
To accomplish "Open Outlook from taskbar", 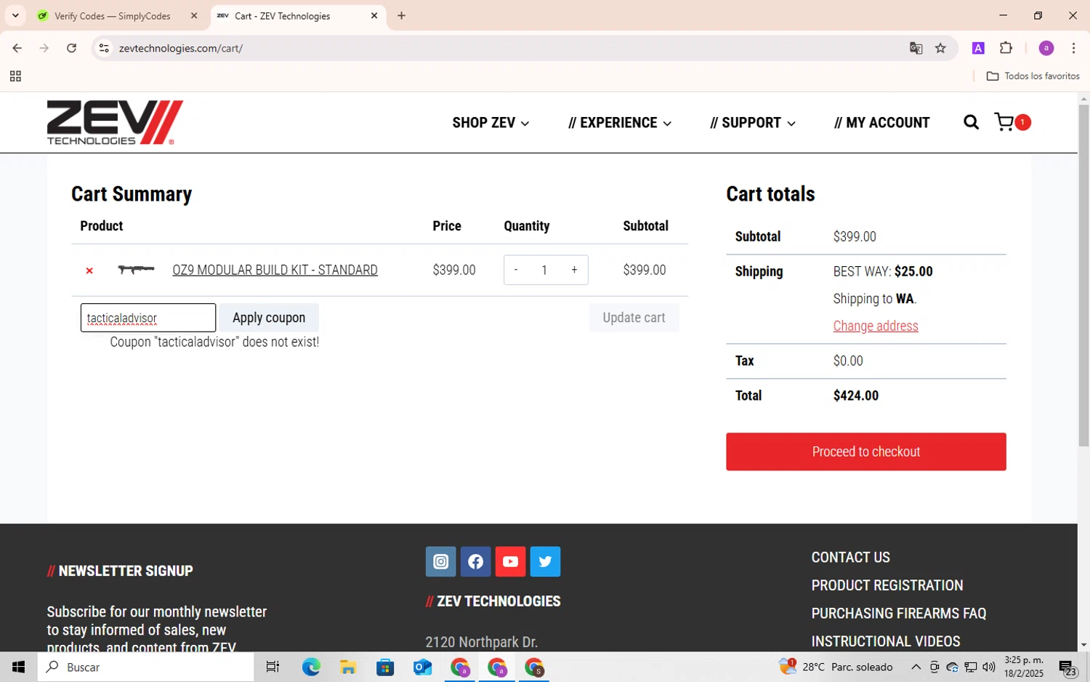I will (422, 667).
